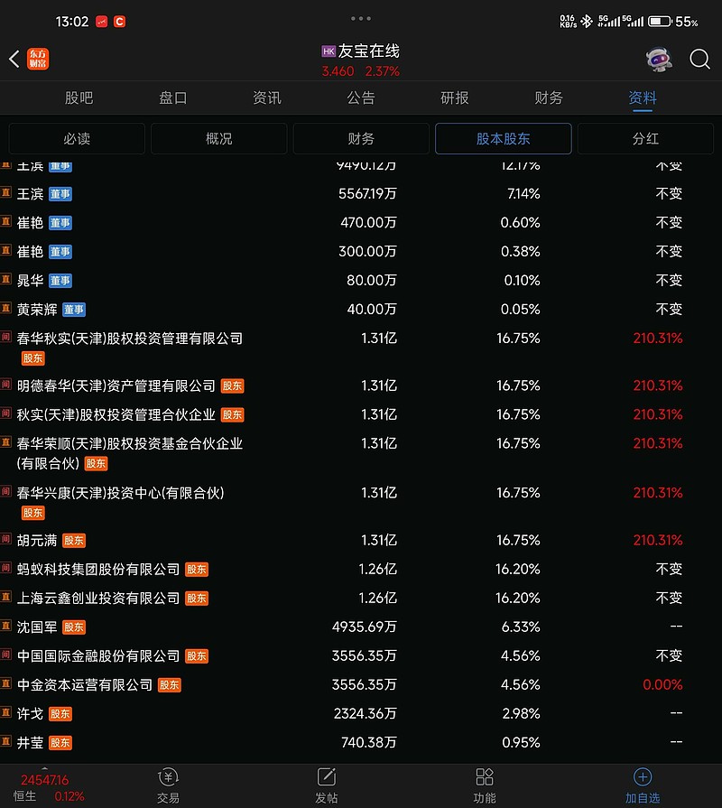Tap director name 晁华
The width and height of the screenshot is (722, 808).
30,281
